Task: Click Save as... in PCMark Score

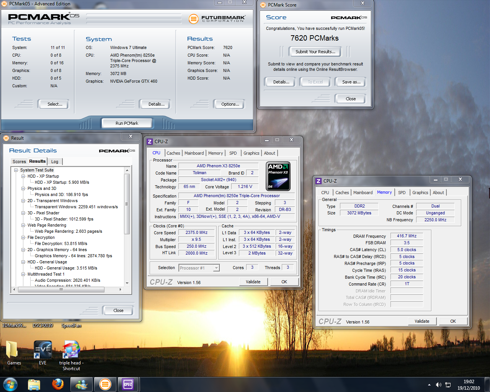Action: point(351,82)
